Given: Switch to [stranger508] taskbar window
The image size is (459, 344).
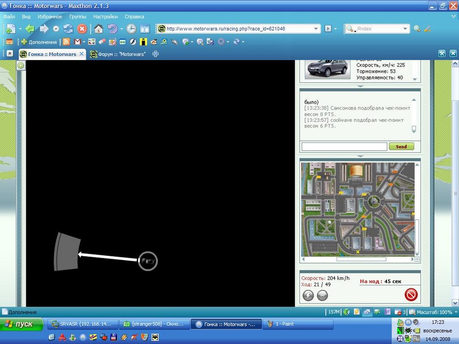Looking at the screenshot, I should pos(154,324).
